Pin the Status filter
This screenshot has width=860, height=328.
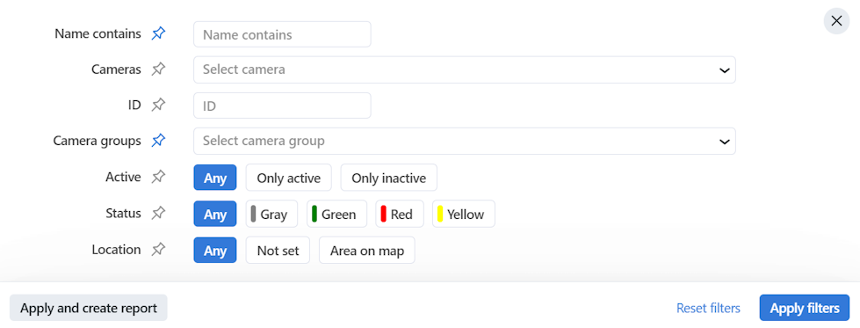coord(158,213)
